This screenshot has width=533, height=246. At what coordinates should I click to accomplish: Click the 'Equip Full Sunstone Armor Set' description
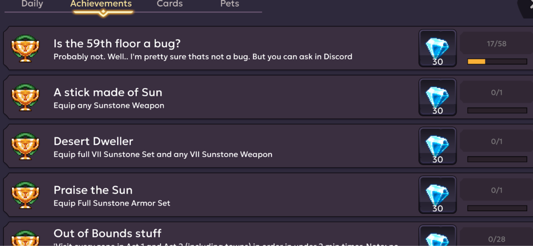tap(112, 203)
